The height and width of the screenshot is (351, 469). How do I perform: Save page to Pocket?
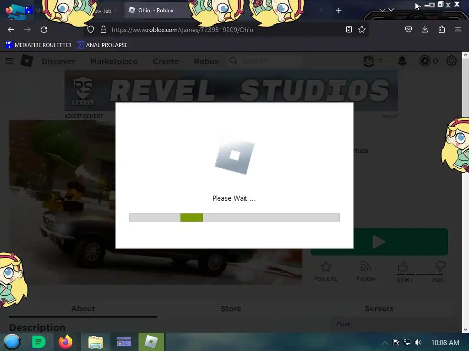click(409, 29)
